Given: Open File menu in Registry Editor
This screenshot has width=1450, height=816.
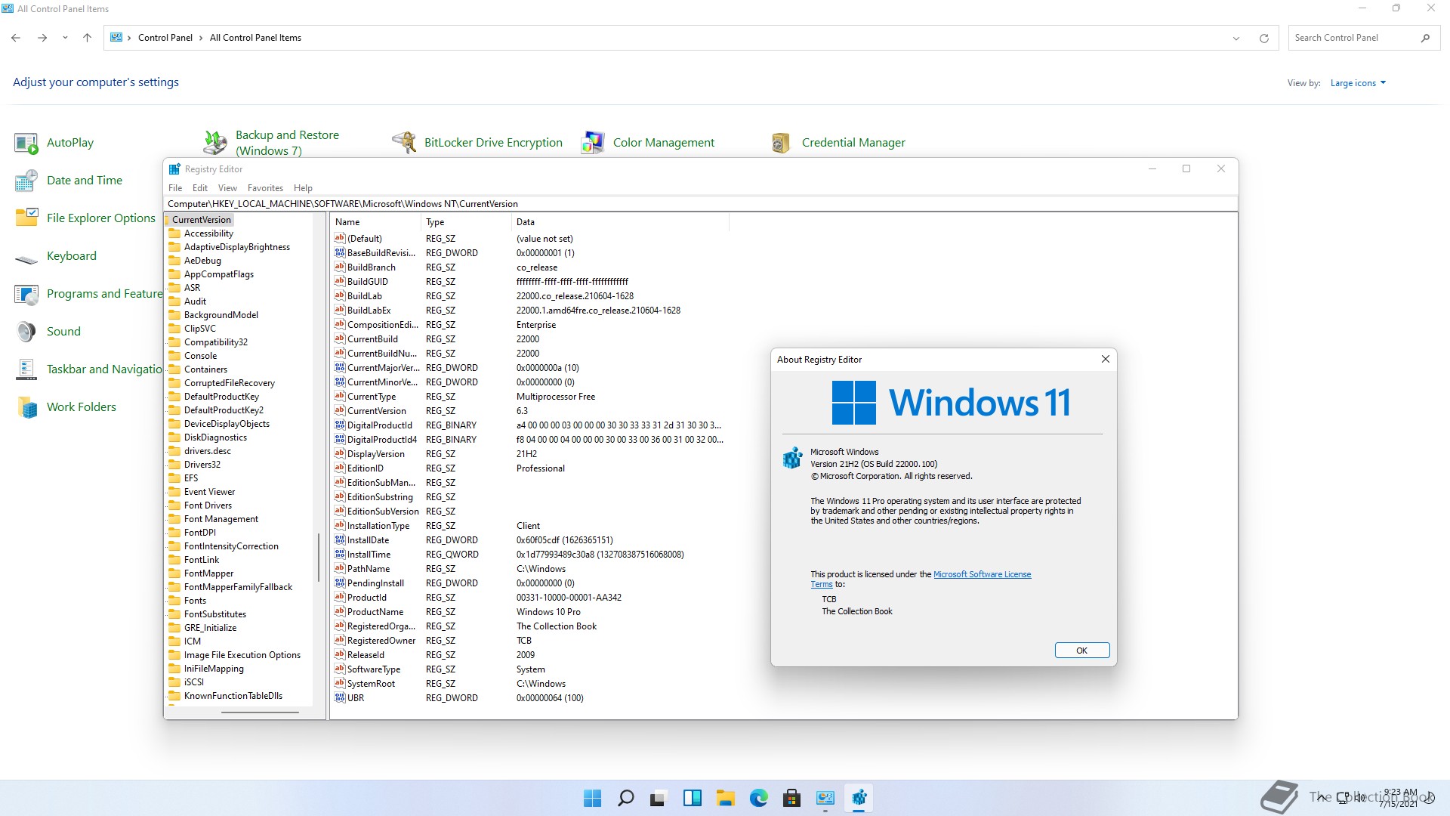Looking at the screenshot, I should [175, 188].
